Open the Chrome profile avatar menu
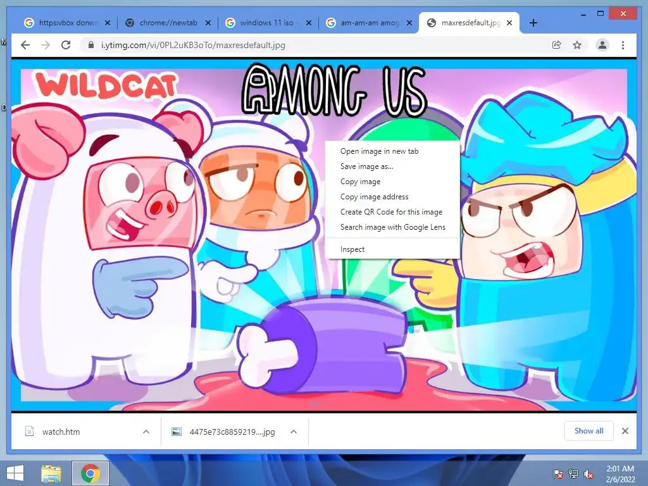 [602, 45]
